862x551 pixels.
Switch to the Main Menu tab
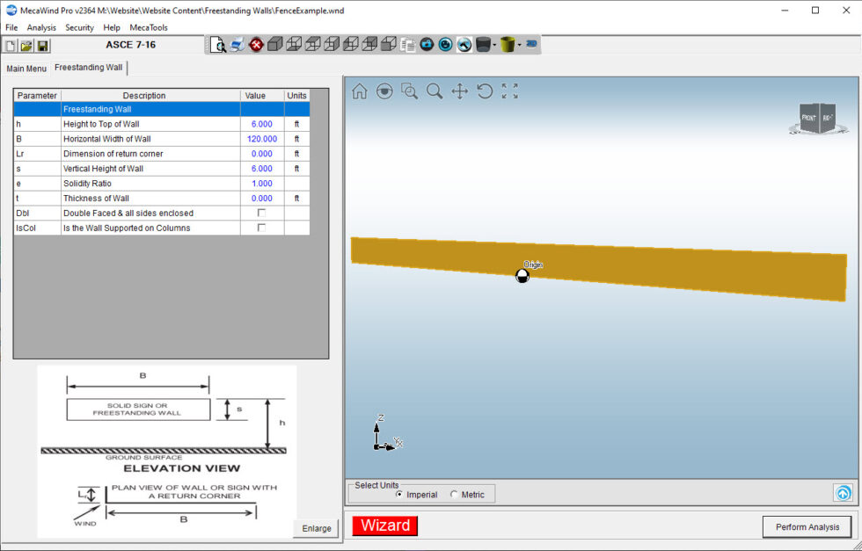pyautogui.click(x=26, y=68)
